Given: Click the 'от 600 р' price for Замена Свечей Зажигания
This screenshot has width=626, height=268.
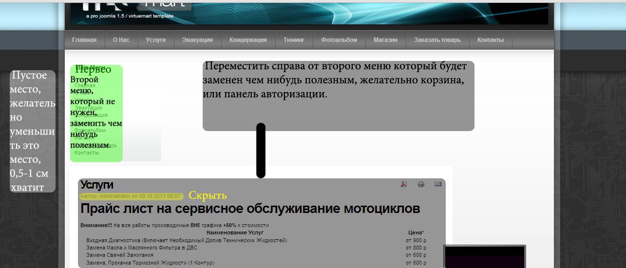Looking at the screenshot, I should (416, 255).
